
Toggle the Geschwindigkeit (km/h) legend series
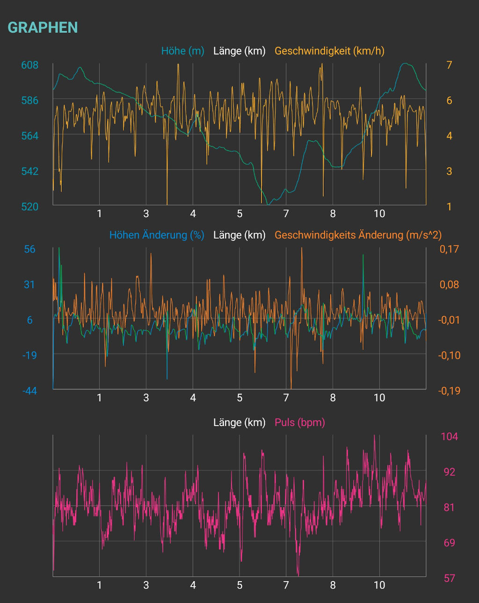329,51
